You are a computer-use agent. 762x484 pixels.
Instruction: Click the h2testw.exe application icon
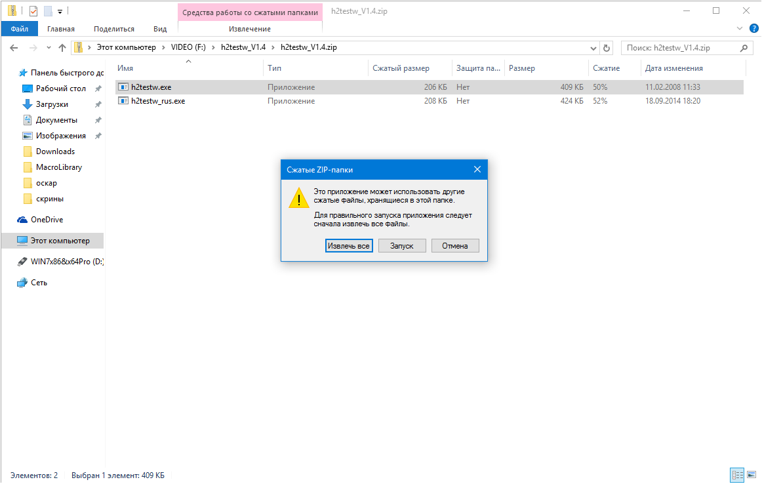click(123, 87)
